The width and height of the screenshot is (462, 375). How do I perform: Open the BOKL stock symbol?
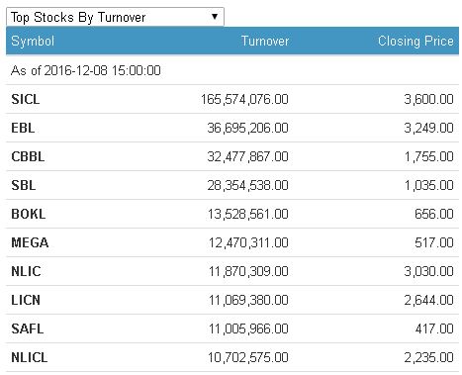point(29,214)
